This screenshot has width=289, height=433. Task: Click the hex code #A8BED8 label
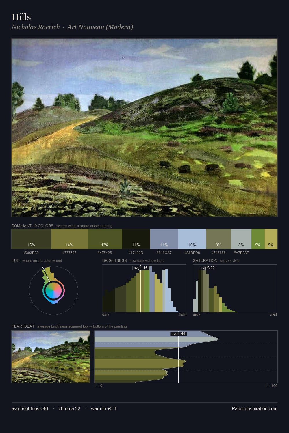click(x=192, y=253)
